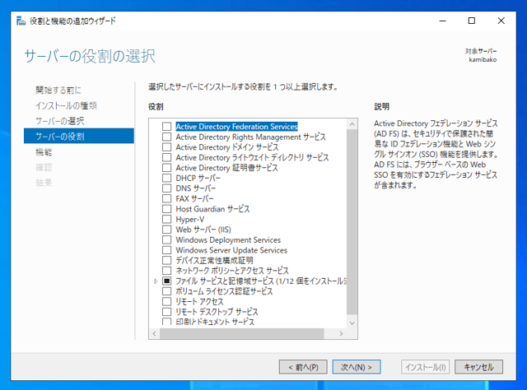
Task: Tick the リモート アクセス checkbox
Action: coord(166,302)
